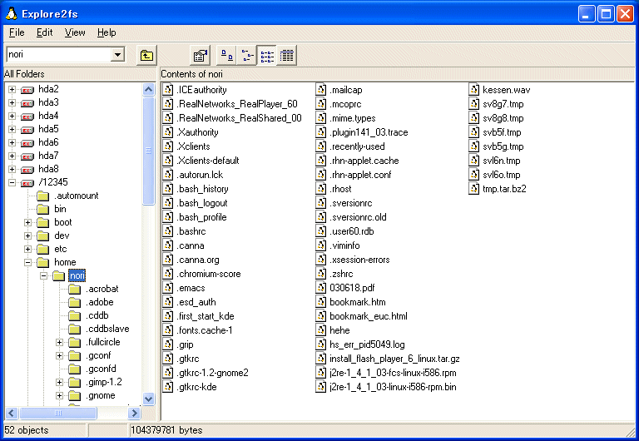Select the .viminfo file icon
The width and height of the screenshot is (639, 441).
point(321,245)
